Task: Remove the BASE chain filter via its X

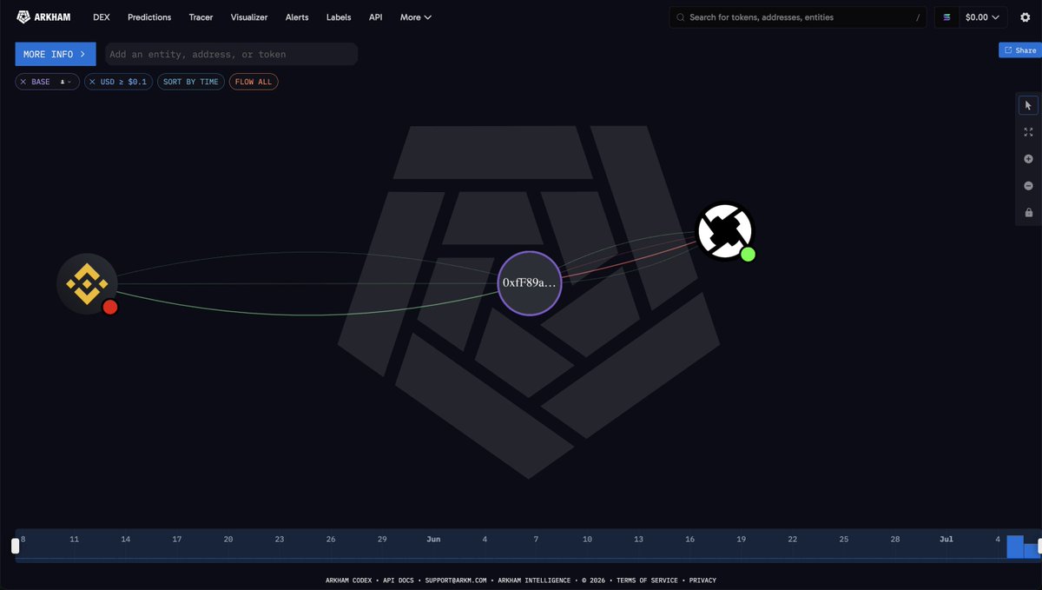Action: 23,82
